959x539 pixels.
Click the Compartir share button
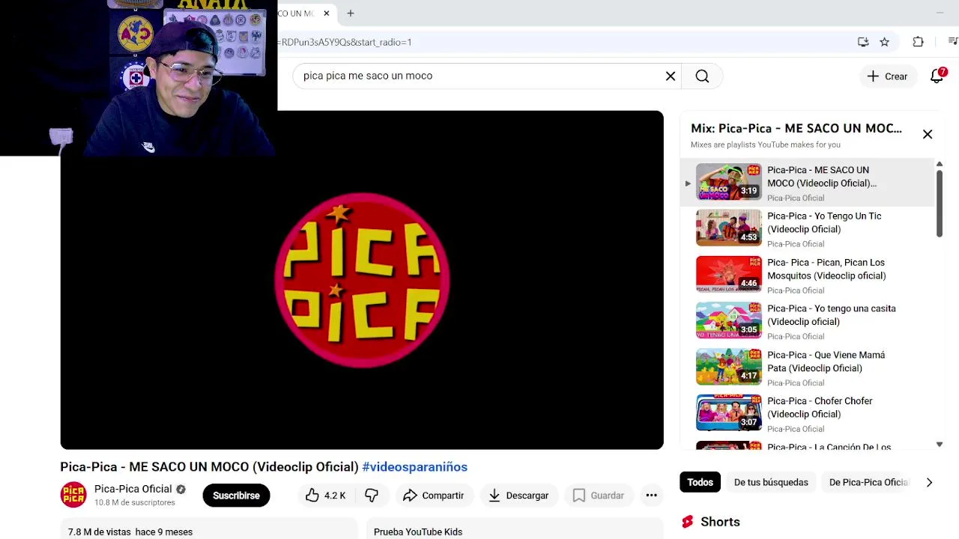click(433, 496)
